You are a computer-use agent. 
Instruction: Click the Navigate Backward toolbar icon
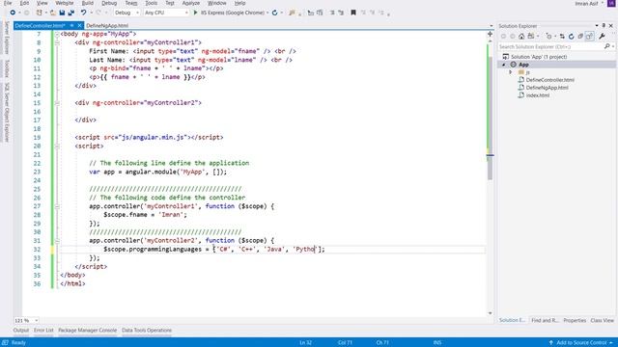(x=13, y=13)
